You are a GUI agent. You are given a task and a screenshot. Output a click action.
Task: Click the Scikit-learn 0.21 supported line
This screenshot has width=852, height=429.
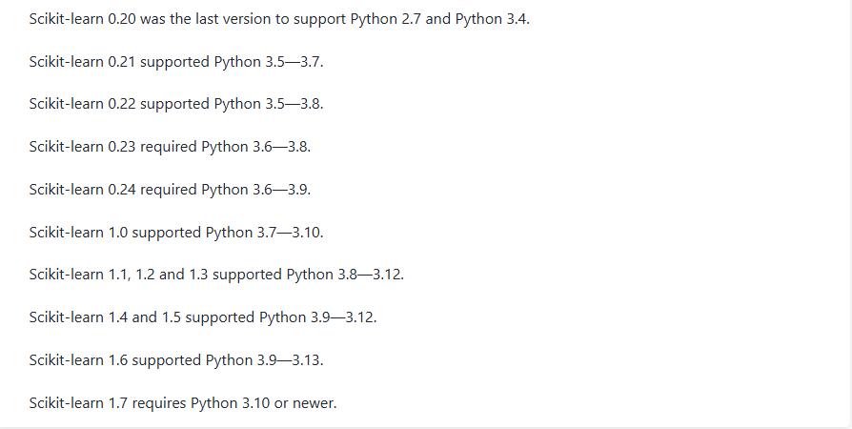click(176, 62)
